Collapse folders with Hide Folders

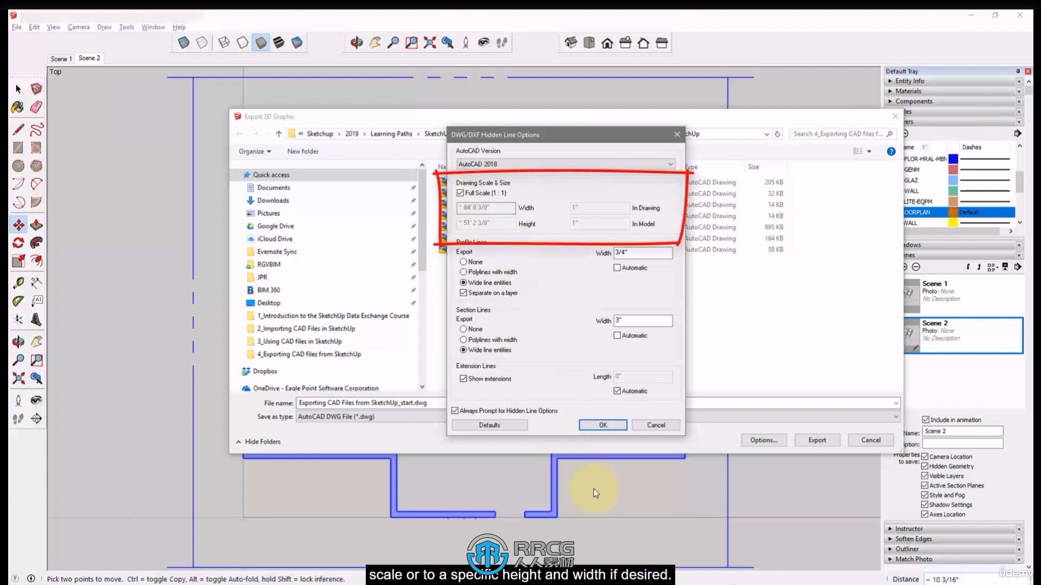tap(258, 442)
